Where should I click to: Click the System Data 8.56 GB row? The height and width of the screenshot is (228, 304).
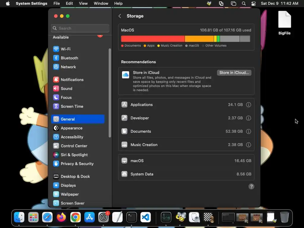(186, 174)
